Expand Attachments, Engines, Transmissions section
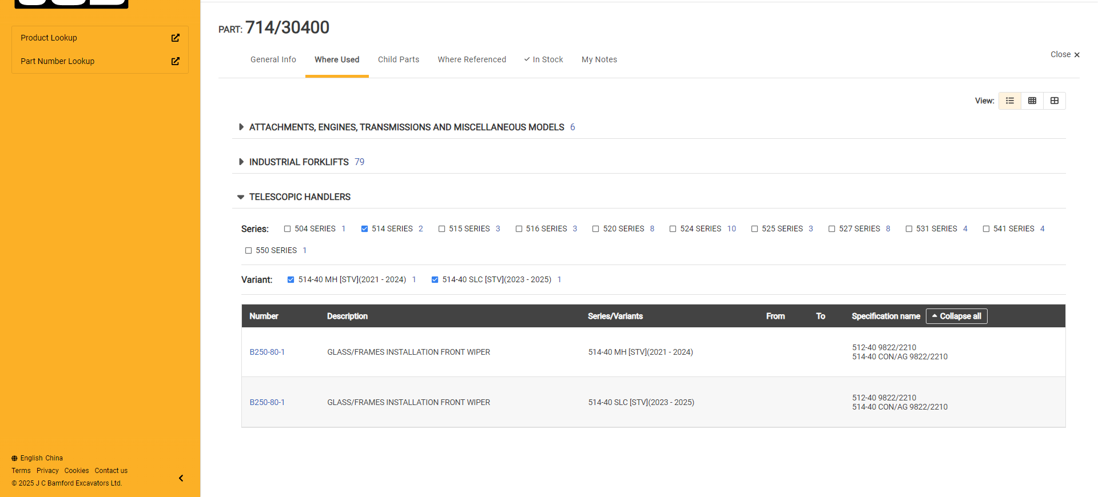 tap(241, 127)
